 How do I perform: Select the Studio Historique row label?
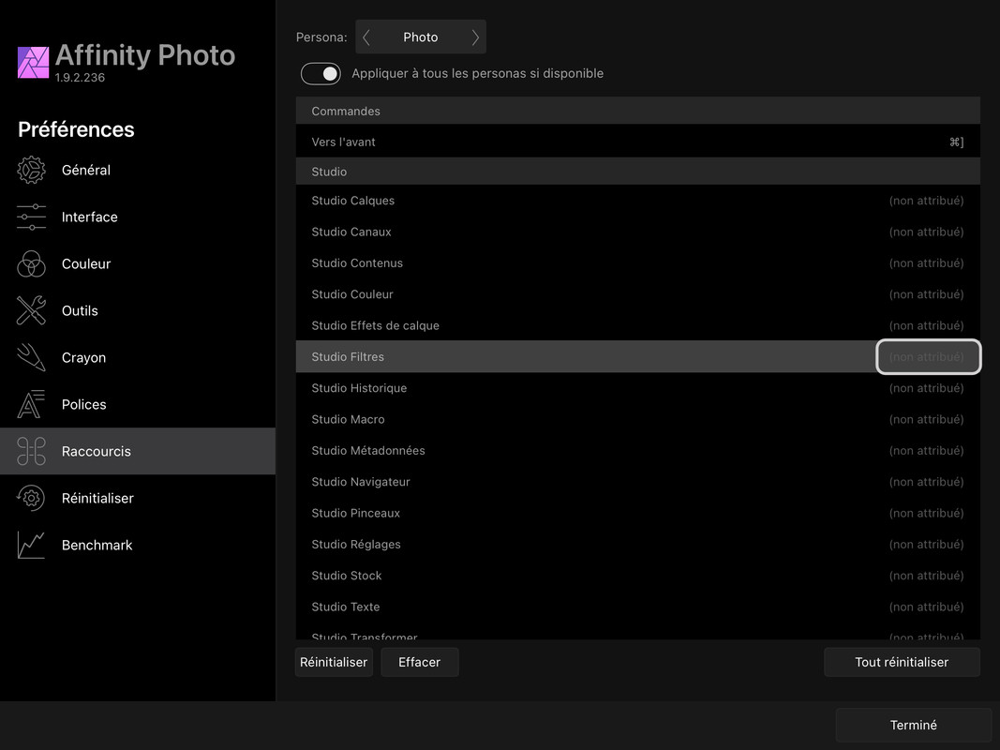[359, 388]
